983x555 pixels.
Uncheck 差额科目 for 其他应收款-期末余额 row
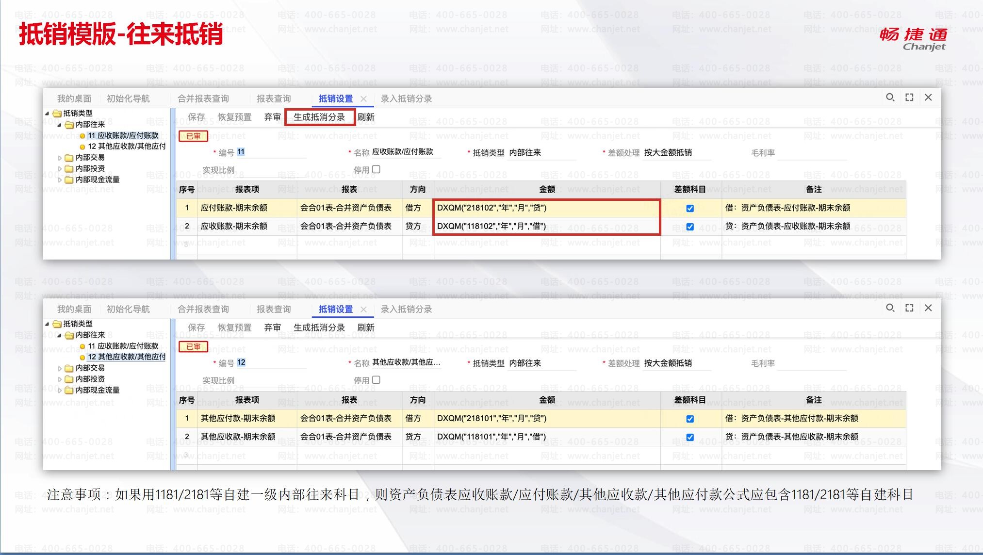tap(690, 437)
